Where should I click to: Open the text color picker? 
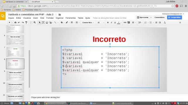coord(119,22)
